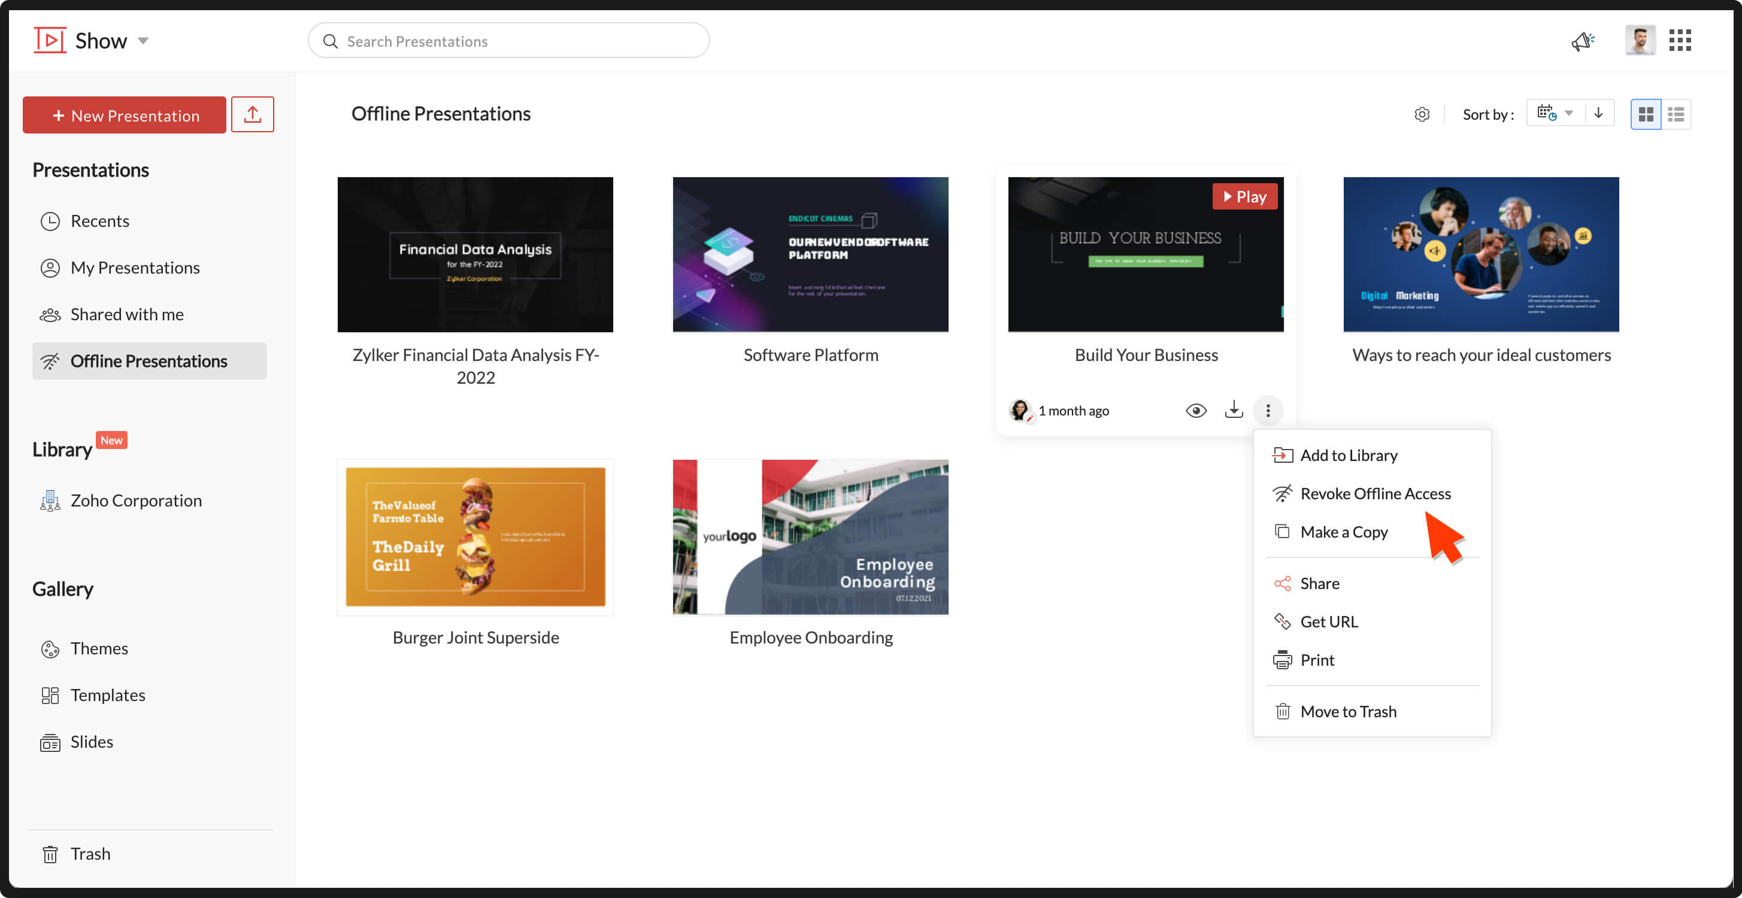
Task: Click the upload presentation icon button
Action: (x=252, y=114)
